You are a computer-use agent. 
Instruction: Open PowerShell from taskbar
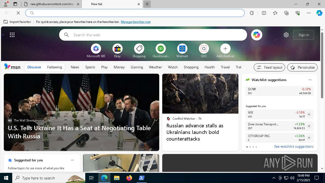141,178
